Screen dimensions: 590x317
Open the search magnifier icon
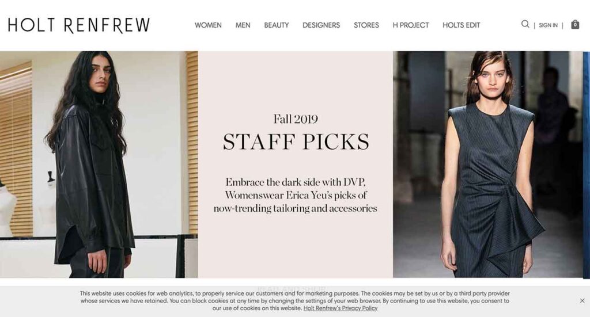tap(525, 24)
